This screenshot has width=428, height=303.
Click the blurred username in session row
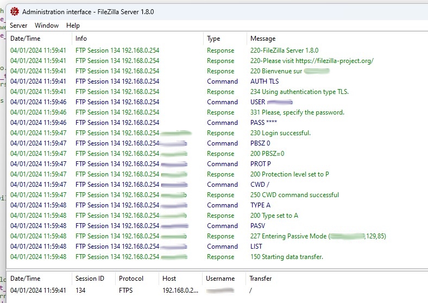pos(220,291)
